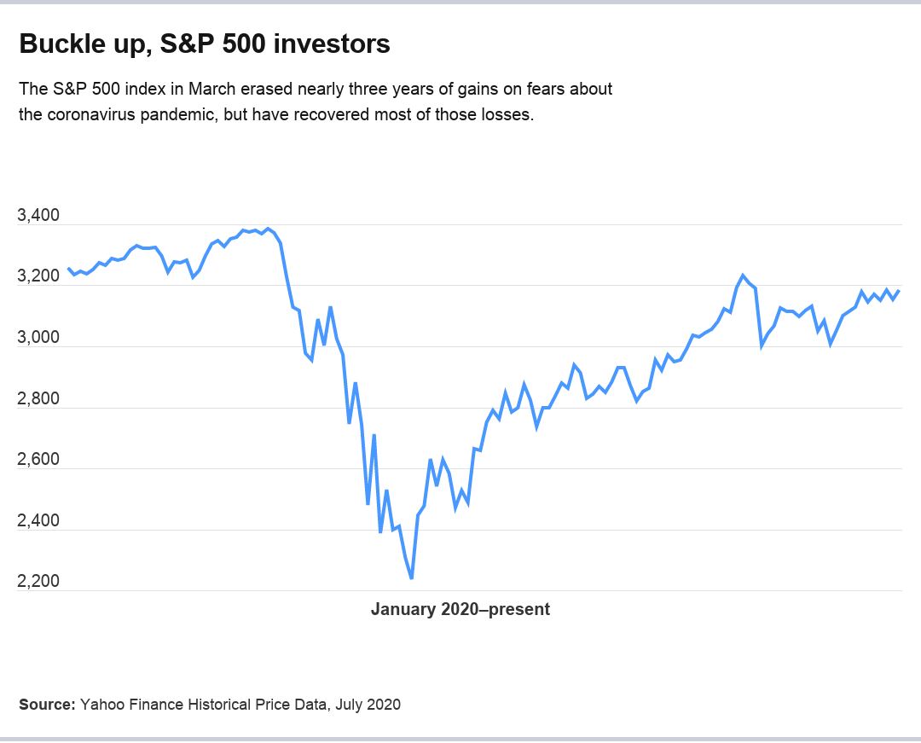921x743 pixels.
Task: Select the 3,000 y-axis label
Action: click(x=38, y=339)
